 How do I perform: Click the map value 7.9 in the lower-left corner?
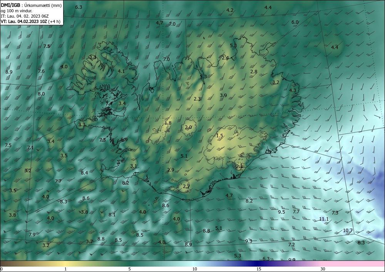tap(32, 235)
